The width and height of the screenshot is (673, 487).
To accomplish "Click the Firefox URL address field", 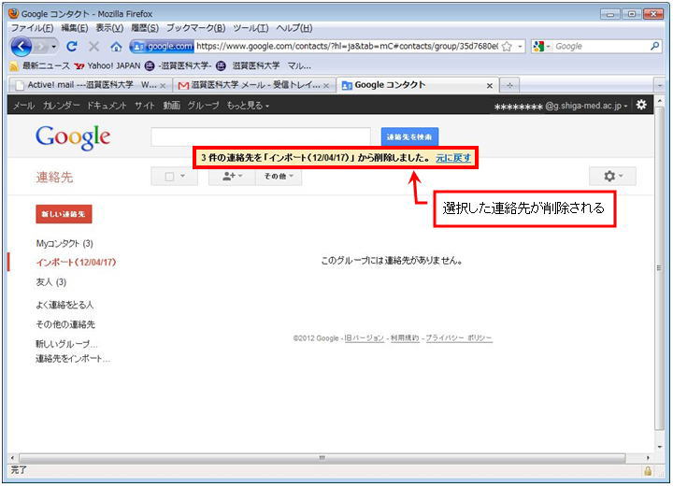I will pos(347,46).
